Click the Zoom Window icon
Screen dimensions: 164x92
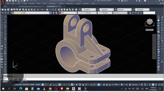point(53,10)
